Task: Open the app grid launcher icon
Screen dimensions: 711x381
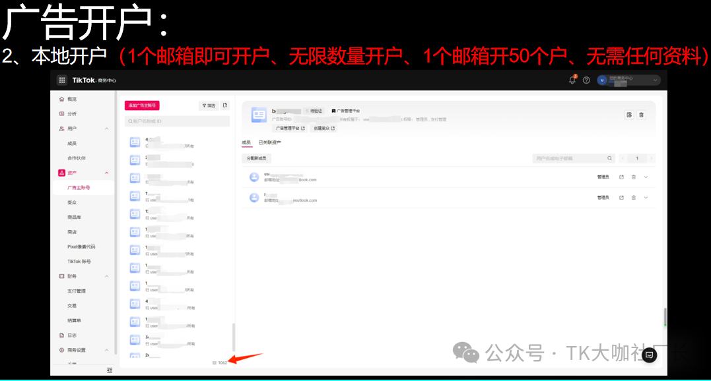Action: [62, 80]
